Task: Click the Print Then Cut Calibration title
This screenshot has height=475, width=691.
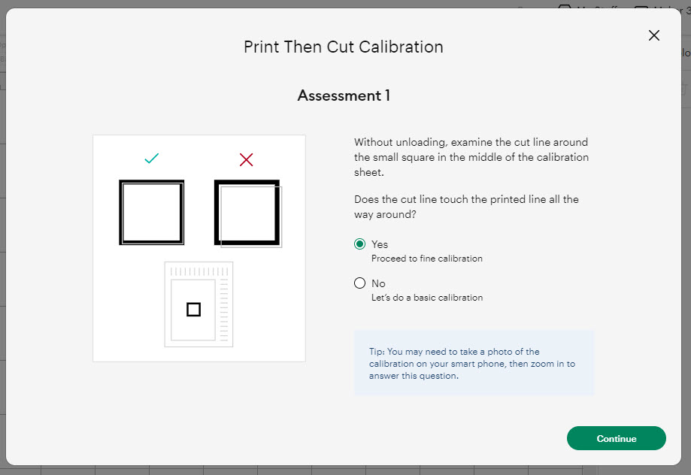Action: pos(343,47)
